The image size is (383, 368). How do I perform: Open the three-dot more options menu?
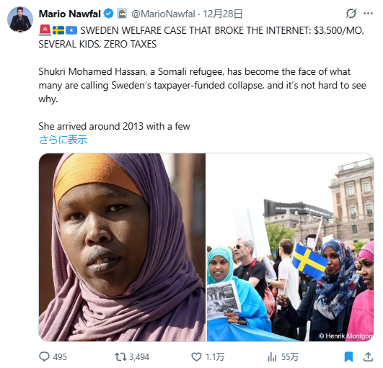(368, 14)
